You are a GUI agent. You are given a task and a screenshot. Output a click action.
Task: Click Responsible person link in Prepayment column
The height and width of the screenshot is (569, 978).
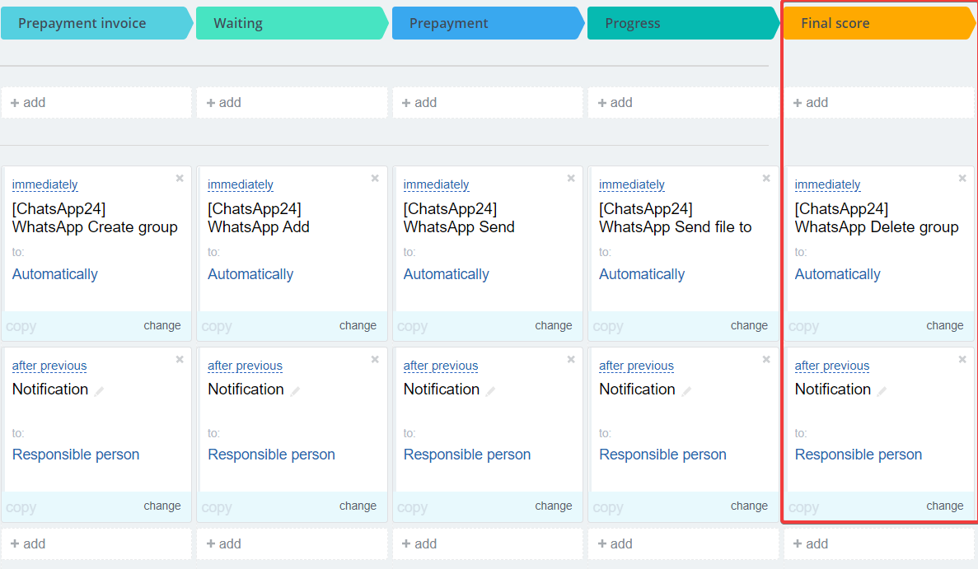(467, 455)
